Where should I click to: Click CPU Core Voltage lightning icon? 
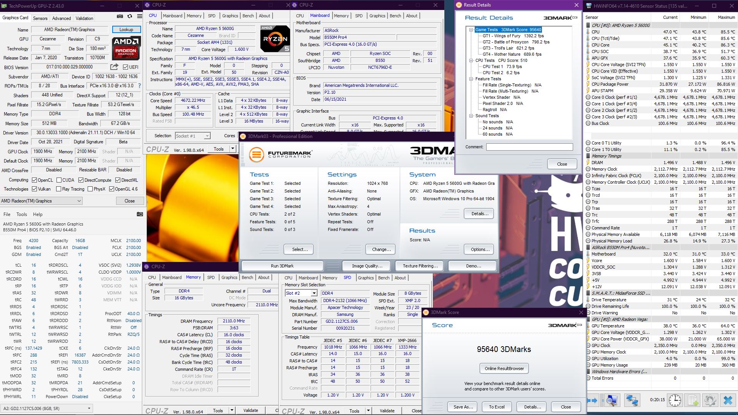(588, 65)
